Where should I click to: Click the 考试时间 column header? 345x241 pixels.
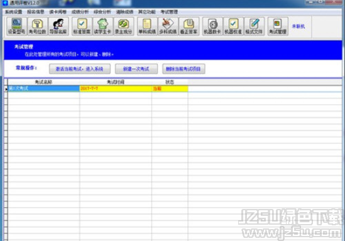point(116,82)
